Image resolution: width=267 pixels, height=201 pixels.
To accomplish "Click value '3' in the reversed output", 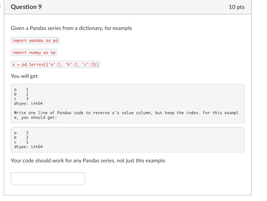I will tap(27, 133).
